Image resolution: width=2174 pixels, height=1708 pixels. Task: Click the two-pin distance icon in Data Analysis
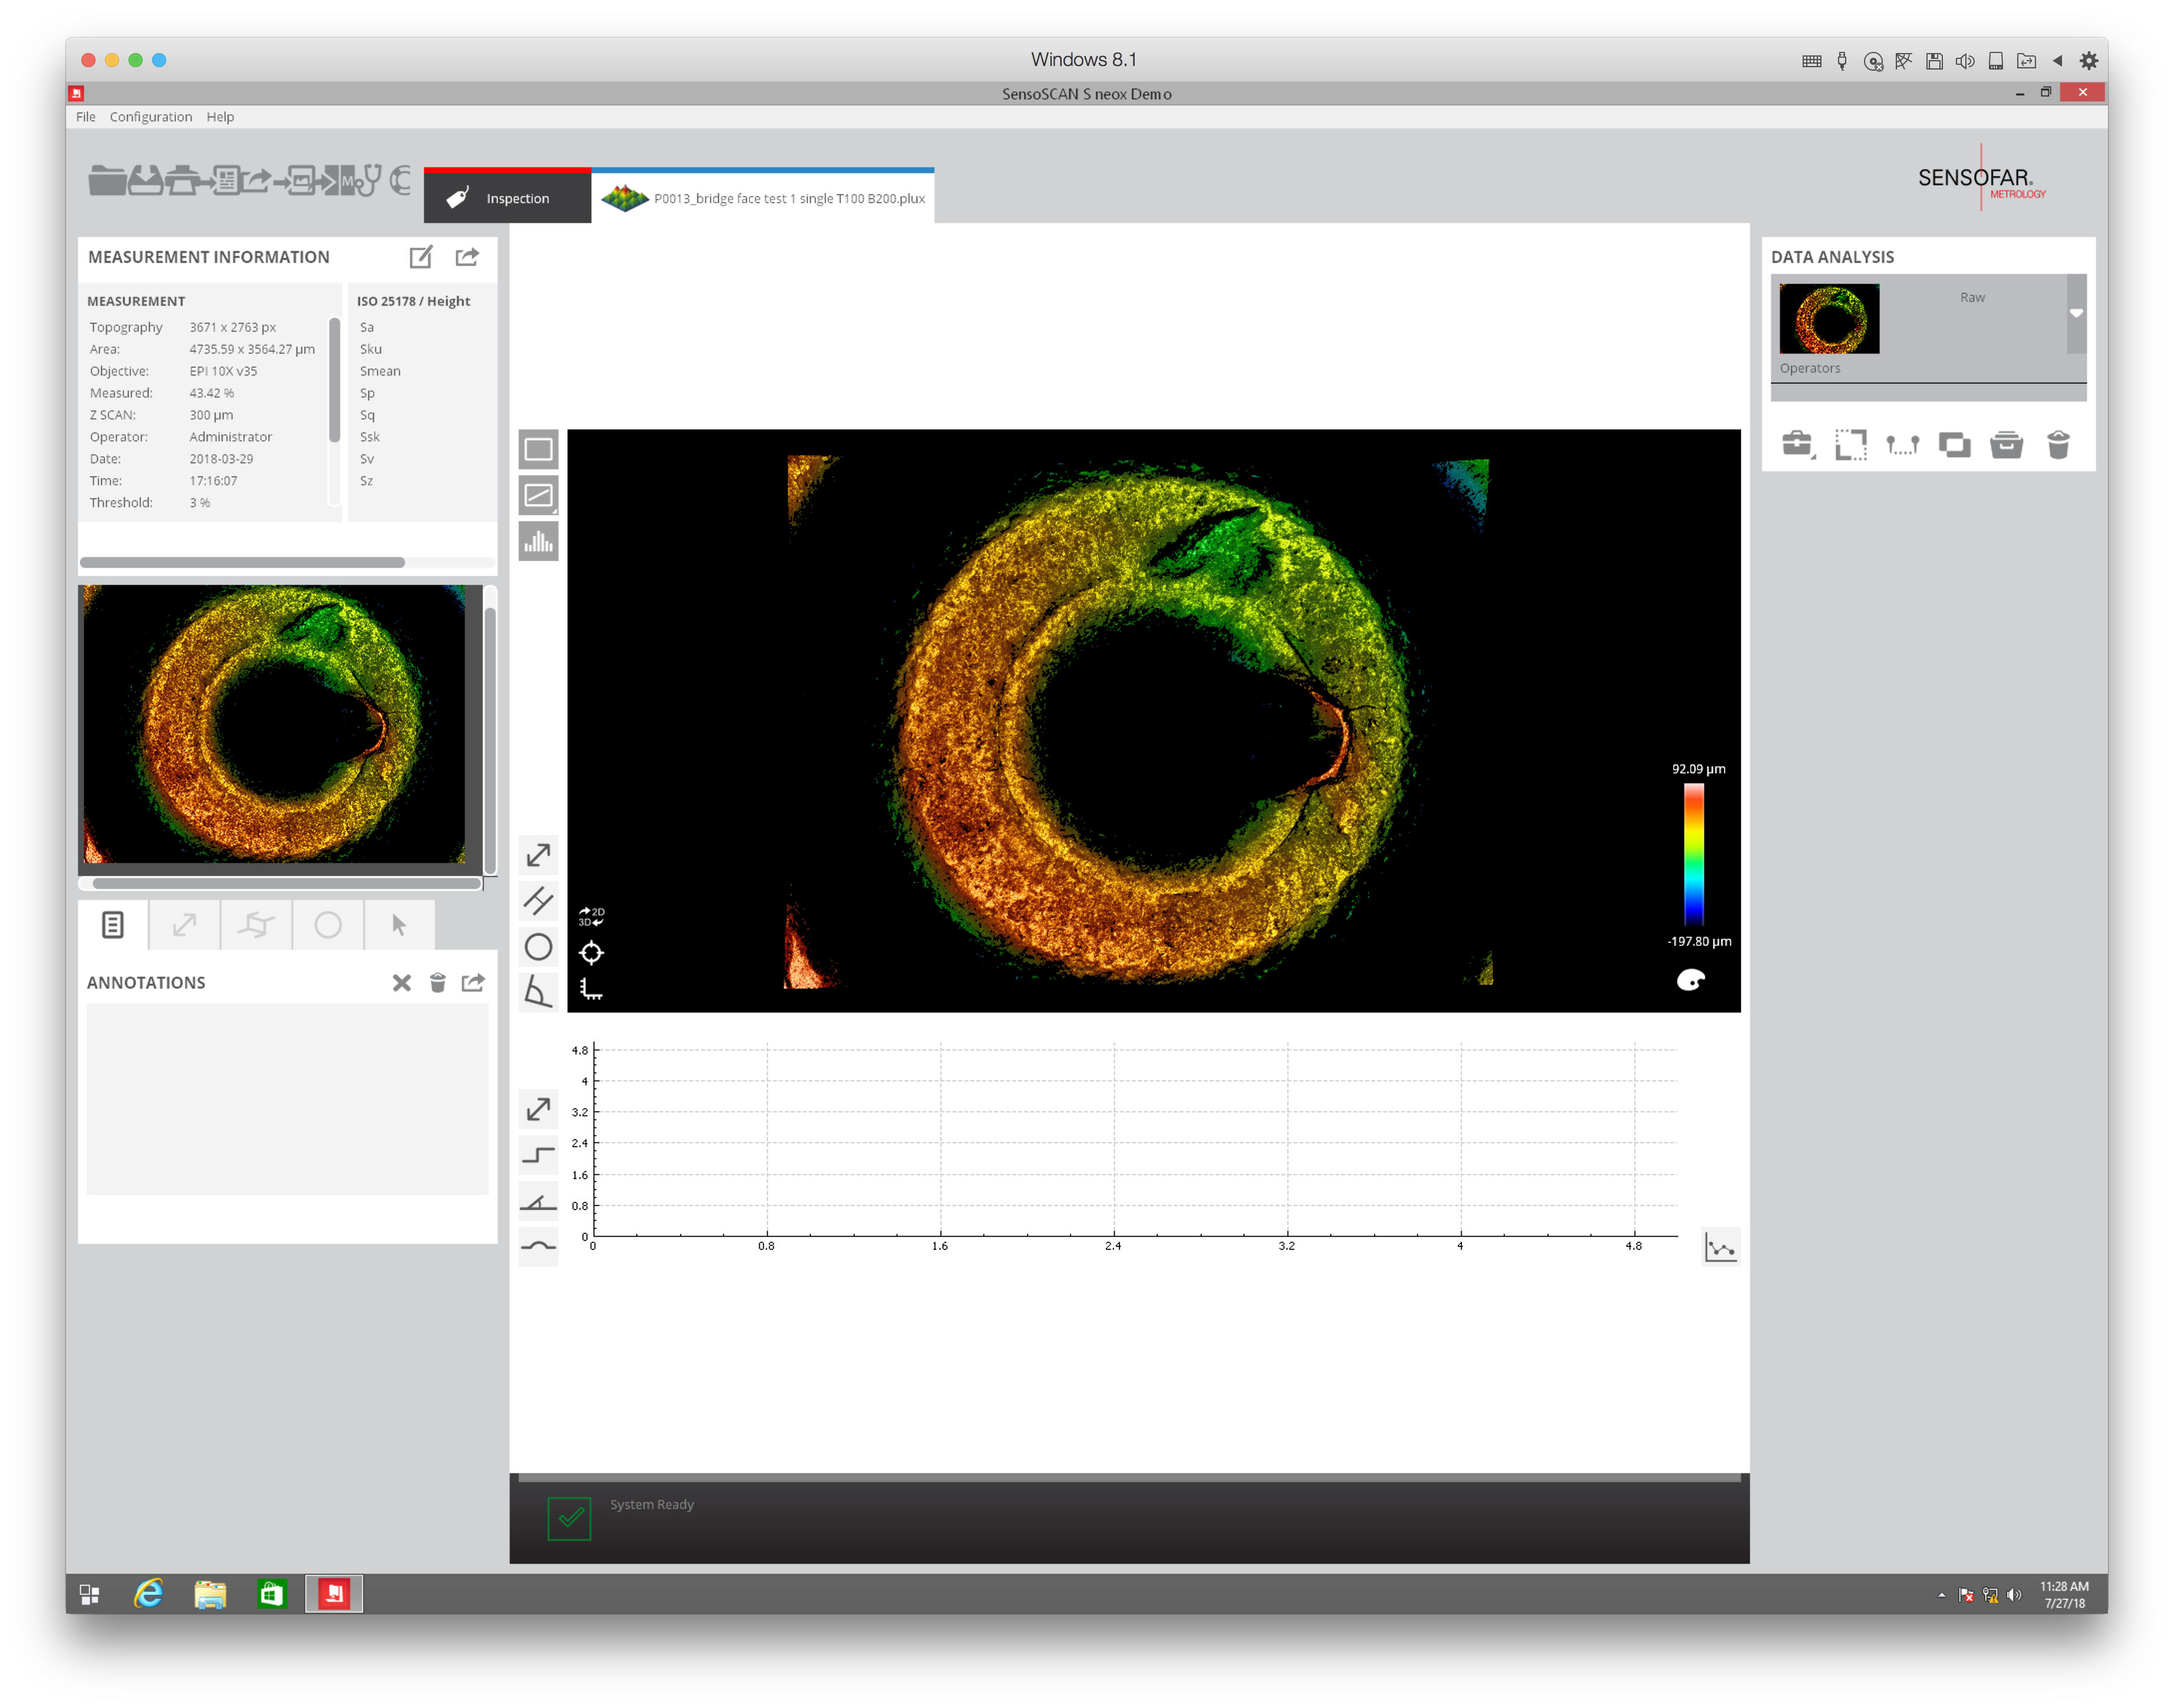[x=1902, y=444]
